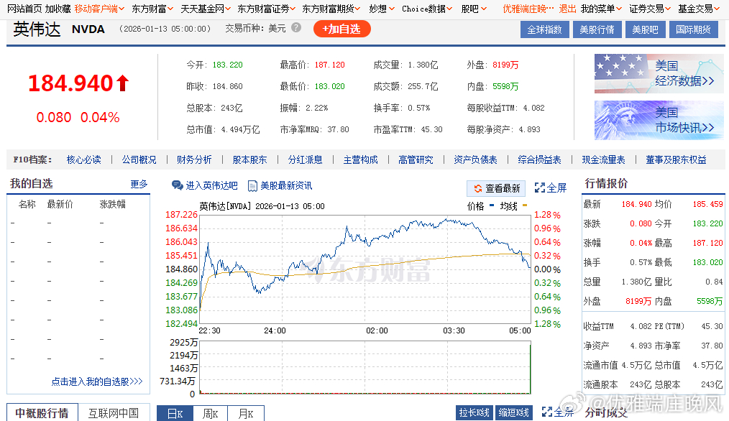Click the chat bubble icon before 进入英伟达吧

click(177, 186)
